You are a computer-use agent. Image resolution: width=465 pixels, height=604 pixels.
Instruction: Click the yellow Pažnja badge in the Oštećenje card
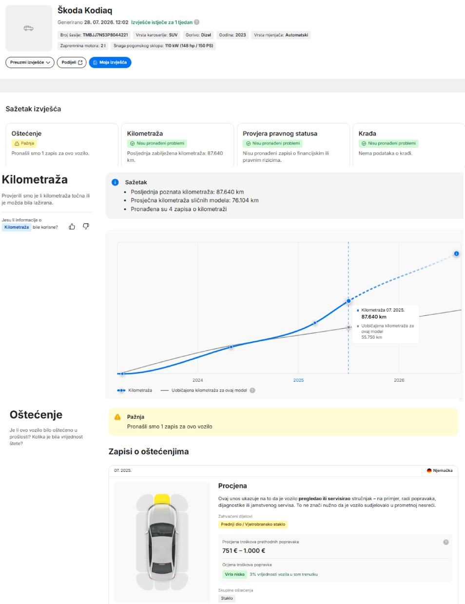click(x=24, y=143)
